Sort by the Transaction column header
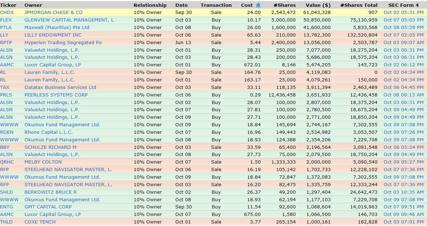Screen dimensions: 427x226 coord(216,5)
